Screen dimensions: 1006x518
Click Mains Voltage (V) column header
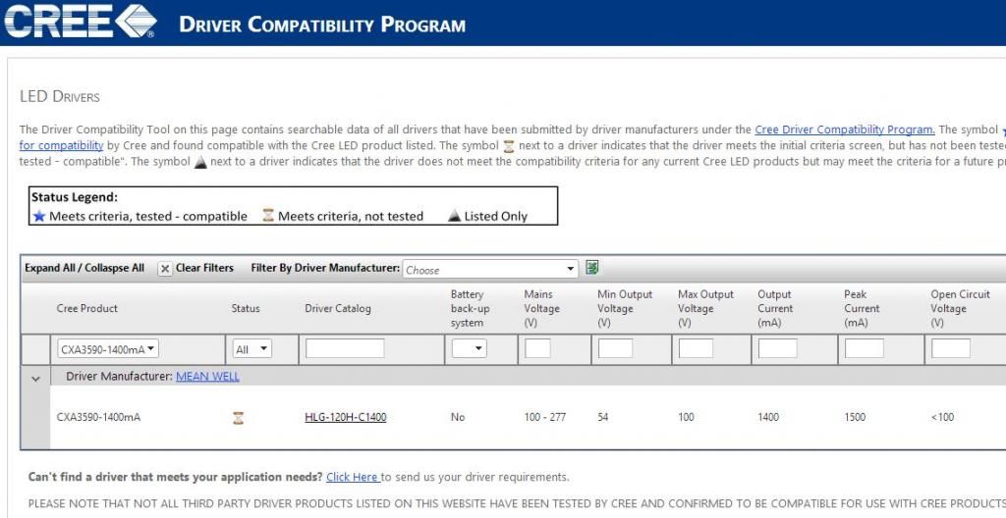pos(542,308)
